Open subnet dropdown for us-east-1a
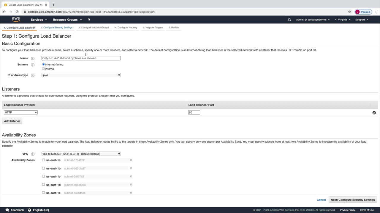The image size is (380, 213). click(98, 160)
